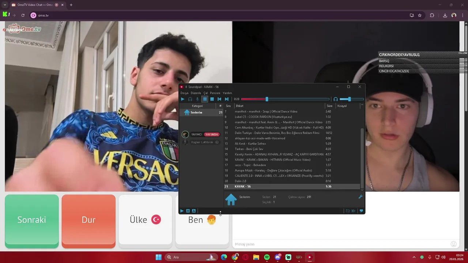Open browser downloads icon

[x=445, y=15]
